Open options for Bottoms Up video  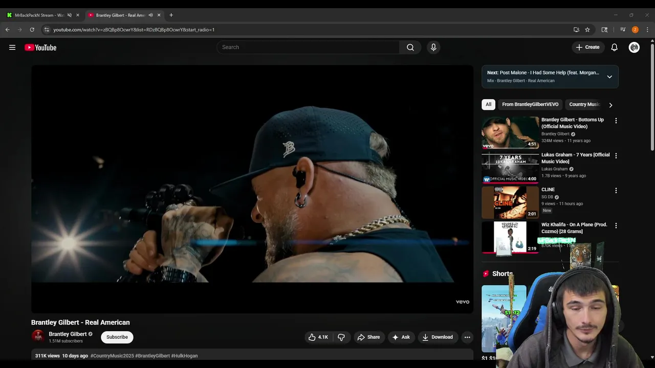pos(616,121)
